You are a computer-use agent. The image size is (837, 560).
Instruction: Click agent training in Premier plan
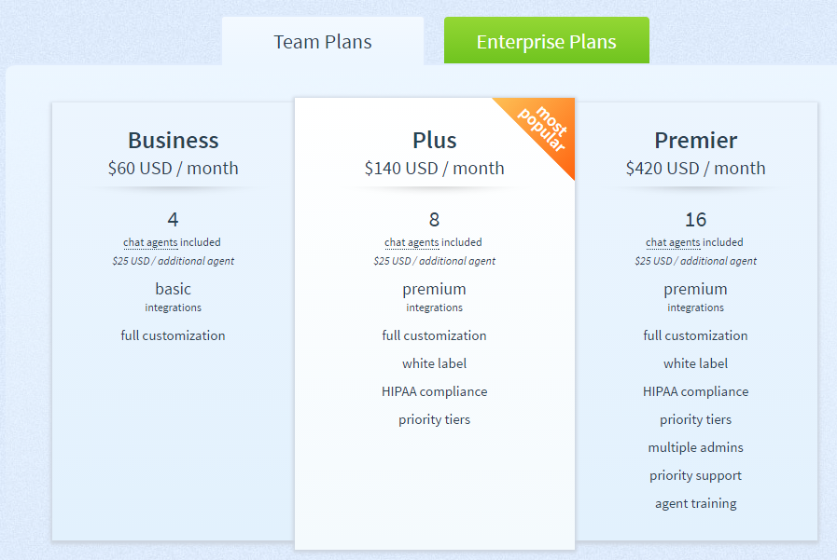point(695,503)
